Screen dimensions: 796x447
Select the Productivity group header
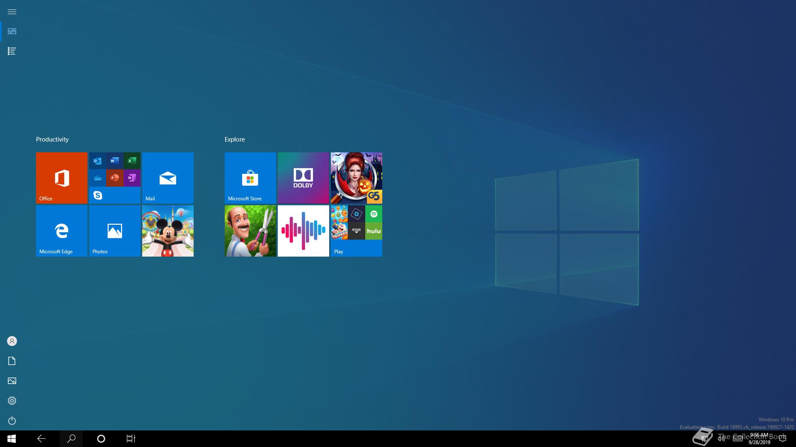(x=52, y=139)
